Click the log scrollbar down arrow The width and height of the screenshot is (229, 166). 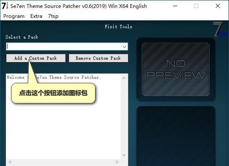click(x=124, y=155)
